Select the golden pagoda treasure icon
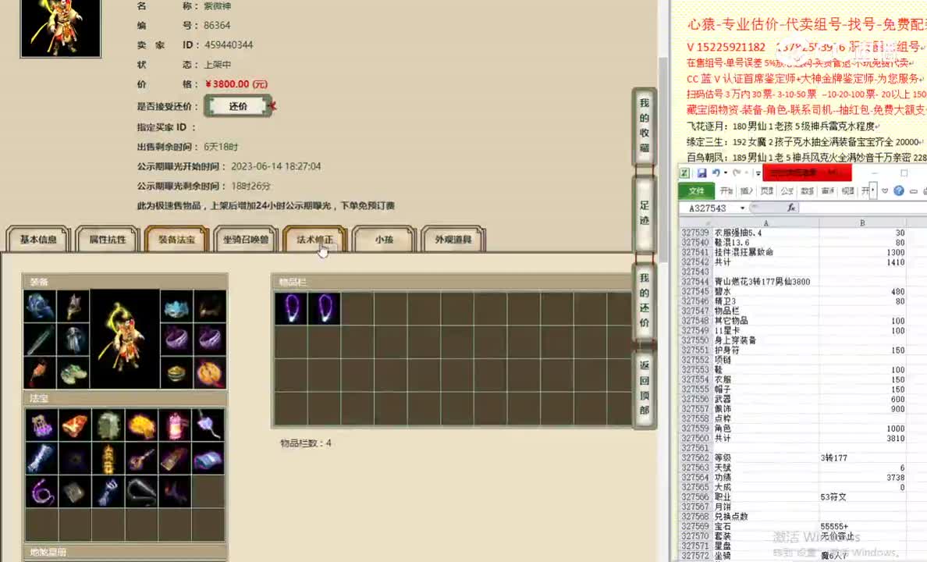927x562 pixels. pos(108,458)
